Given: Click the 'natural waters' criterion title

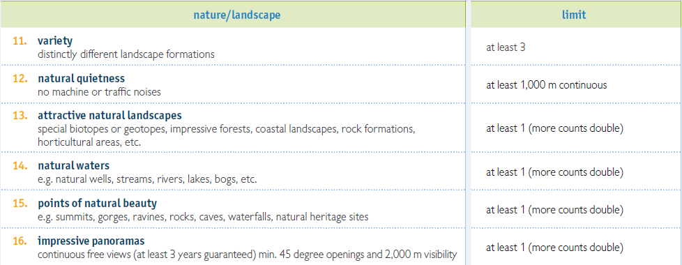Looking at the screenshot, I should coord(73,166).
